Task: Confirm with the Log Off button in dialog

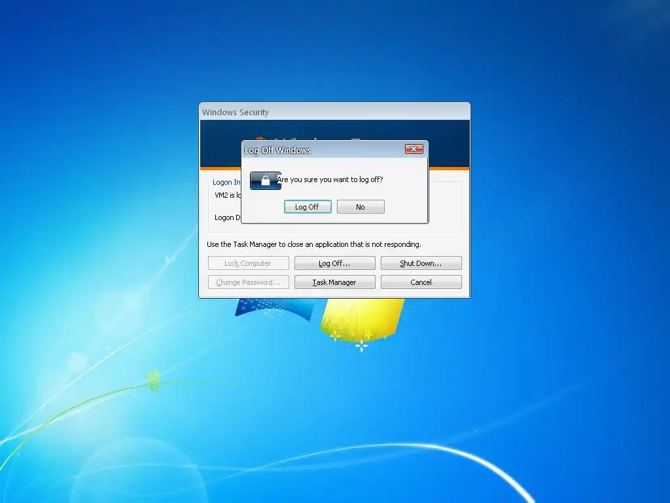Action: coord(308,206)
